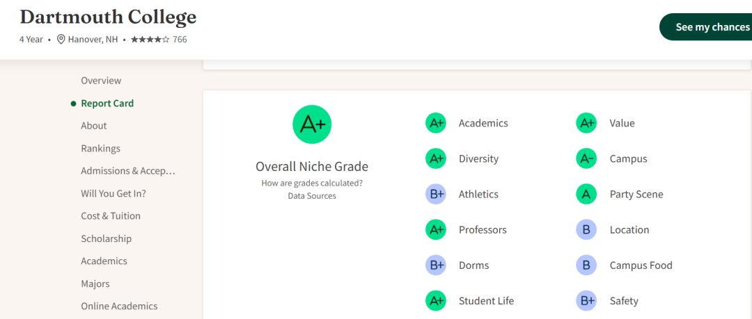Open the Campus Food grade category link
The image size is (752, 319).
coord(641,265)
